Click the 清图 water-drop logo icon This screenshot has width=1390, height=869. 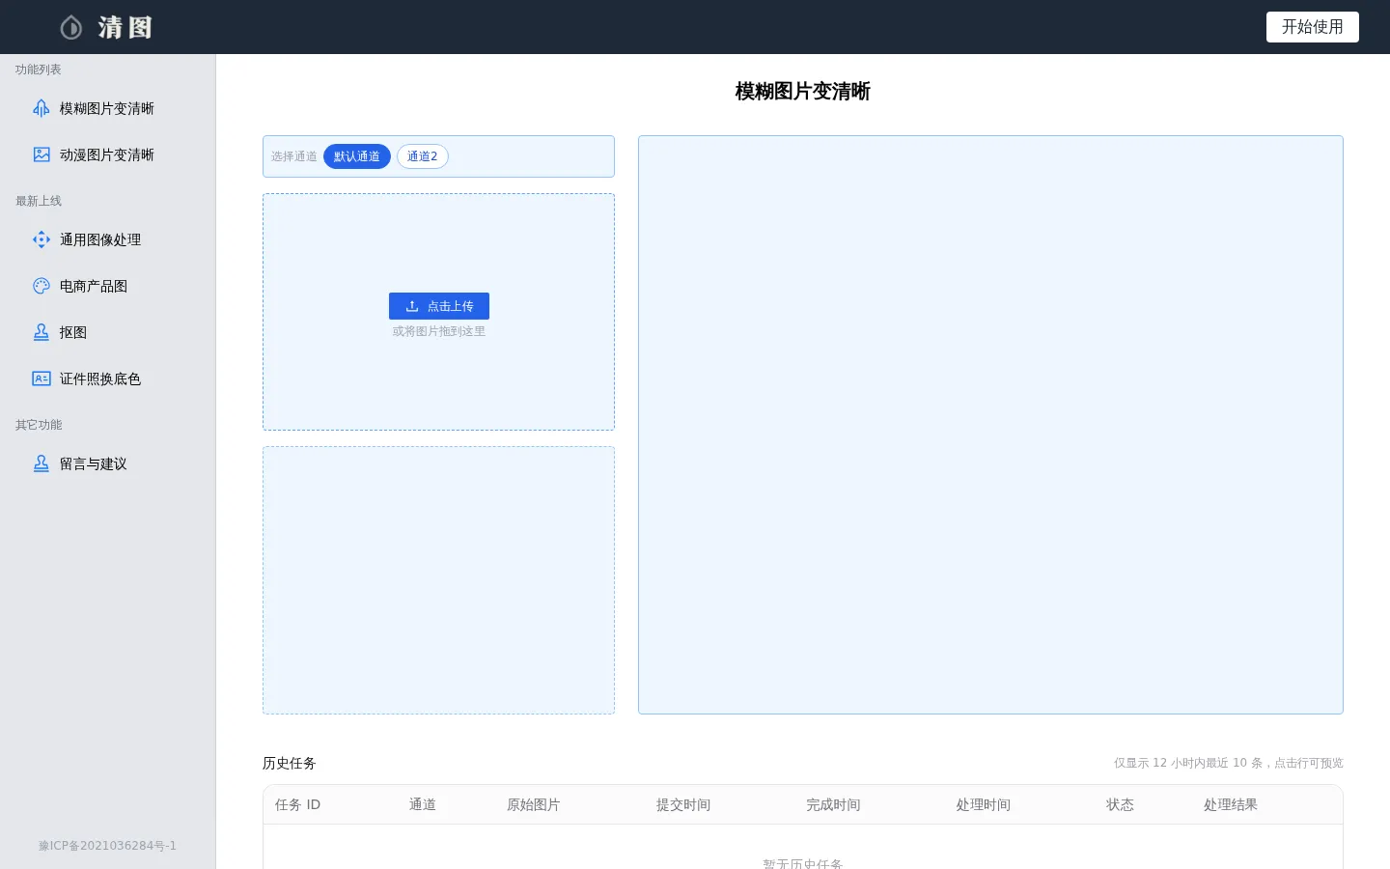(71, 27)
